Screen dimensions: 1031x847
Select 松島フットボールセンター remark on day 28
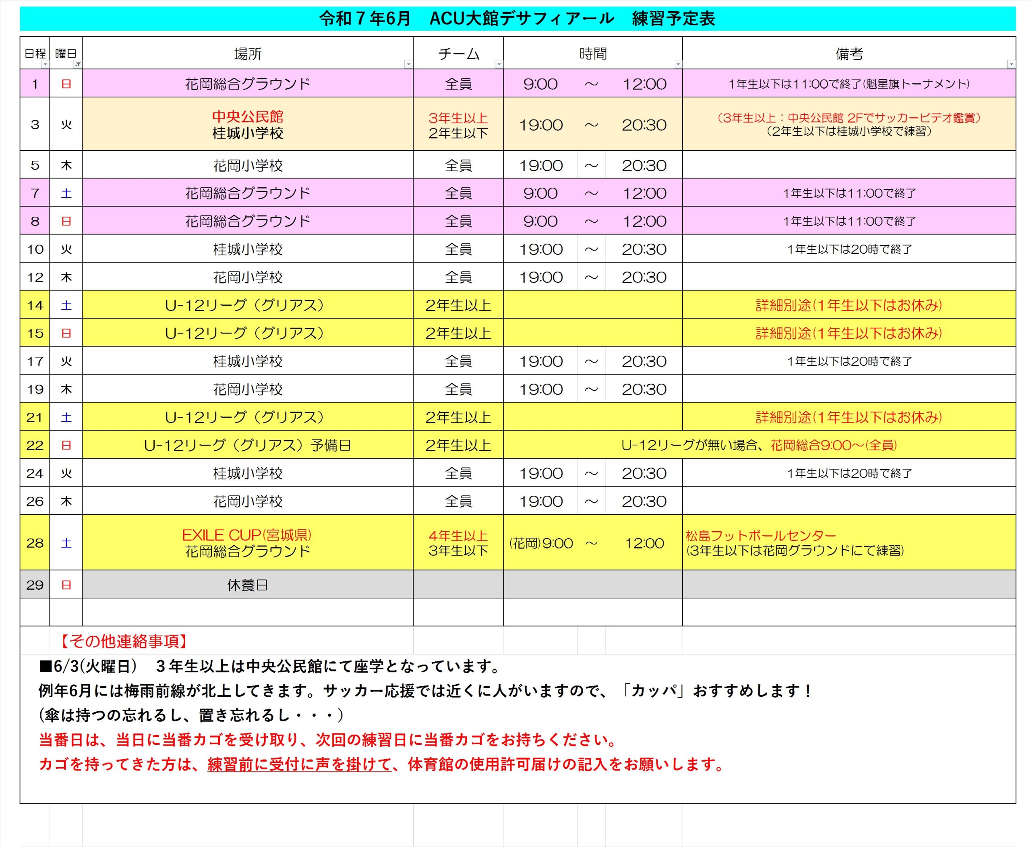761,536
